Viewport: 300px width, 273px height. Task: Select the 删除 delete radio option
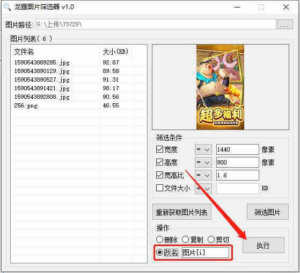click(159, 240)
